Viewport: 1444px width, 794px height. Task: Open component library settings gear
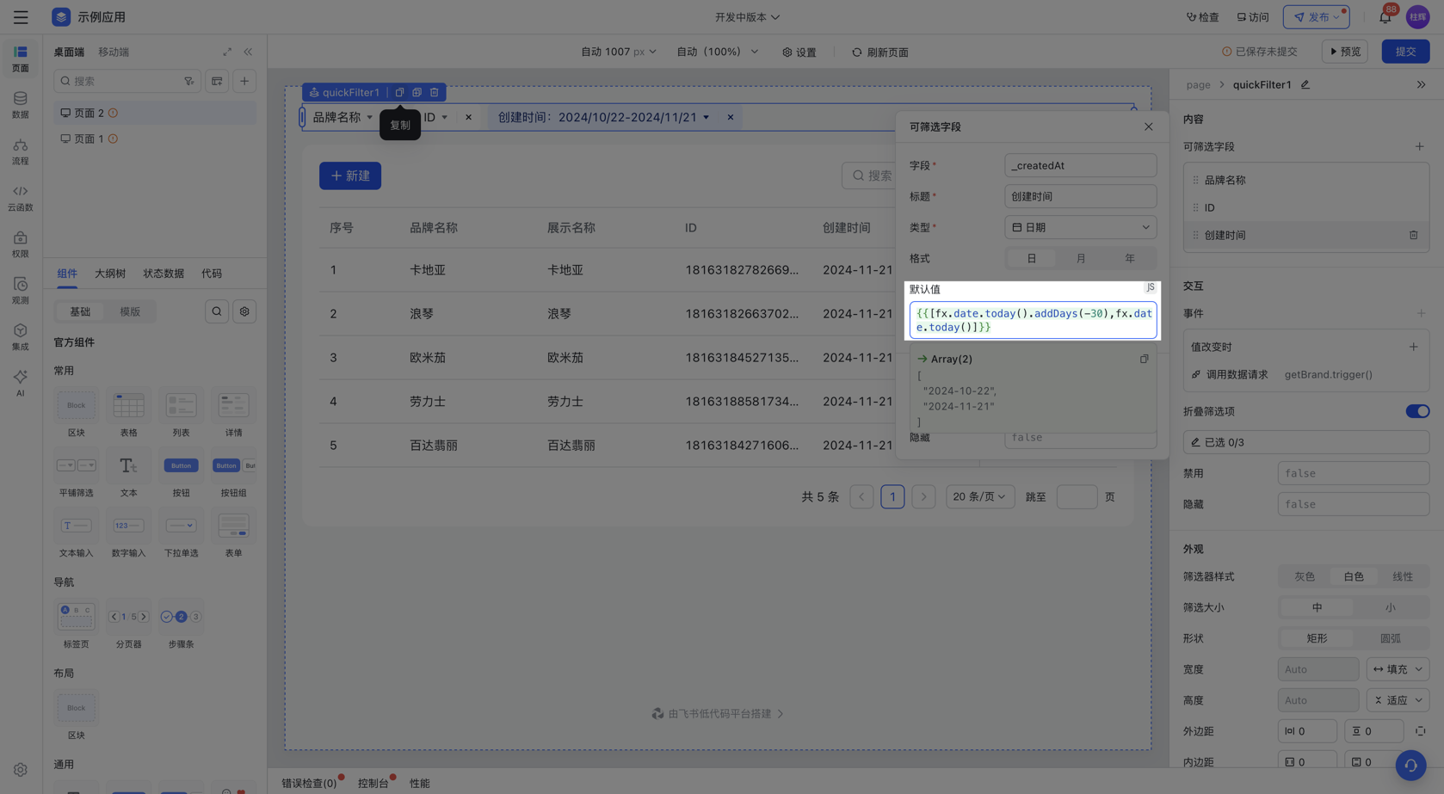point(244,311)
